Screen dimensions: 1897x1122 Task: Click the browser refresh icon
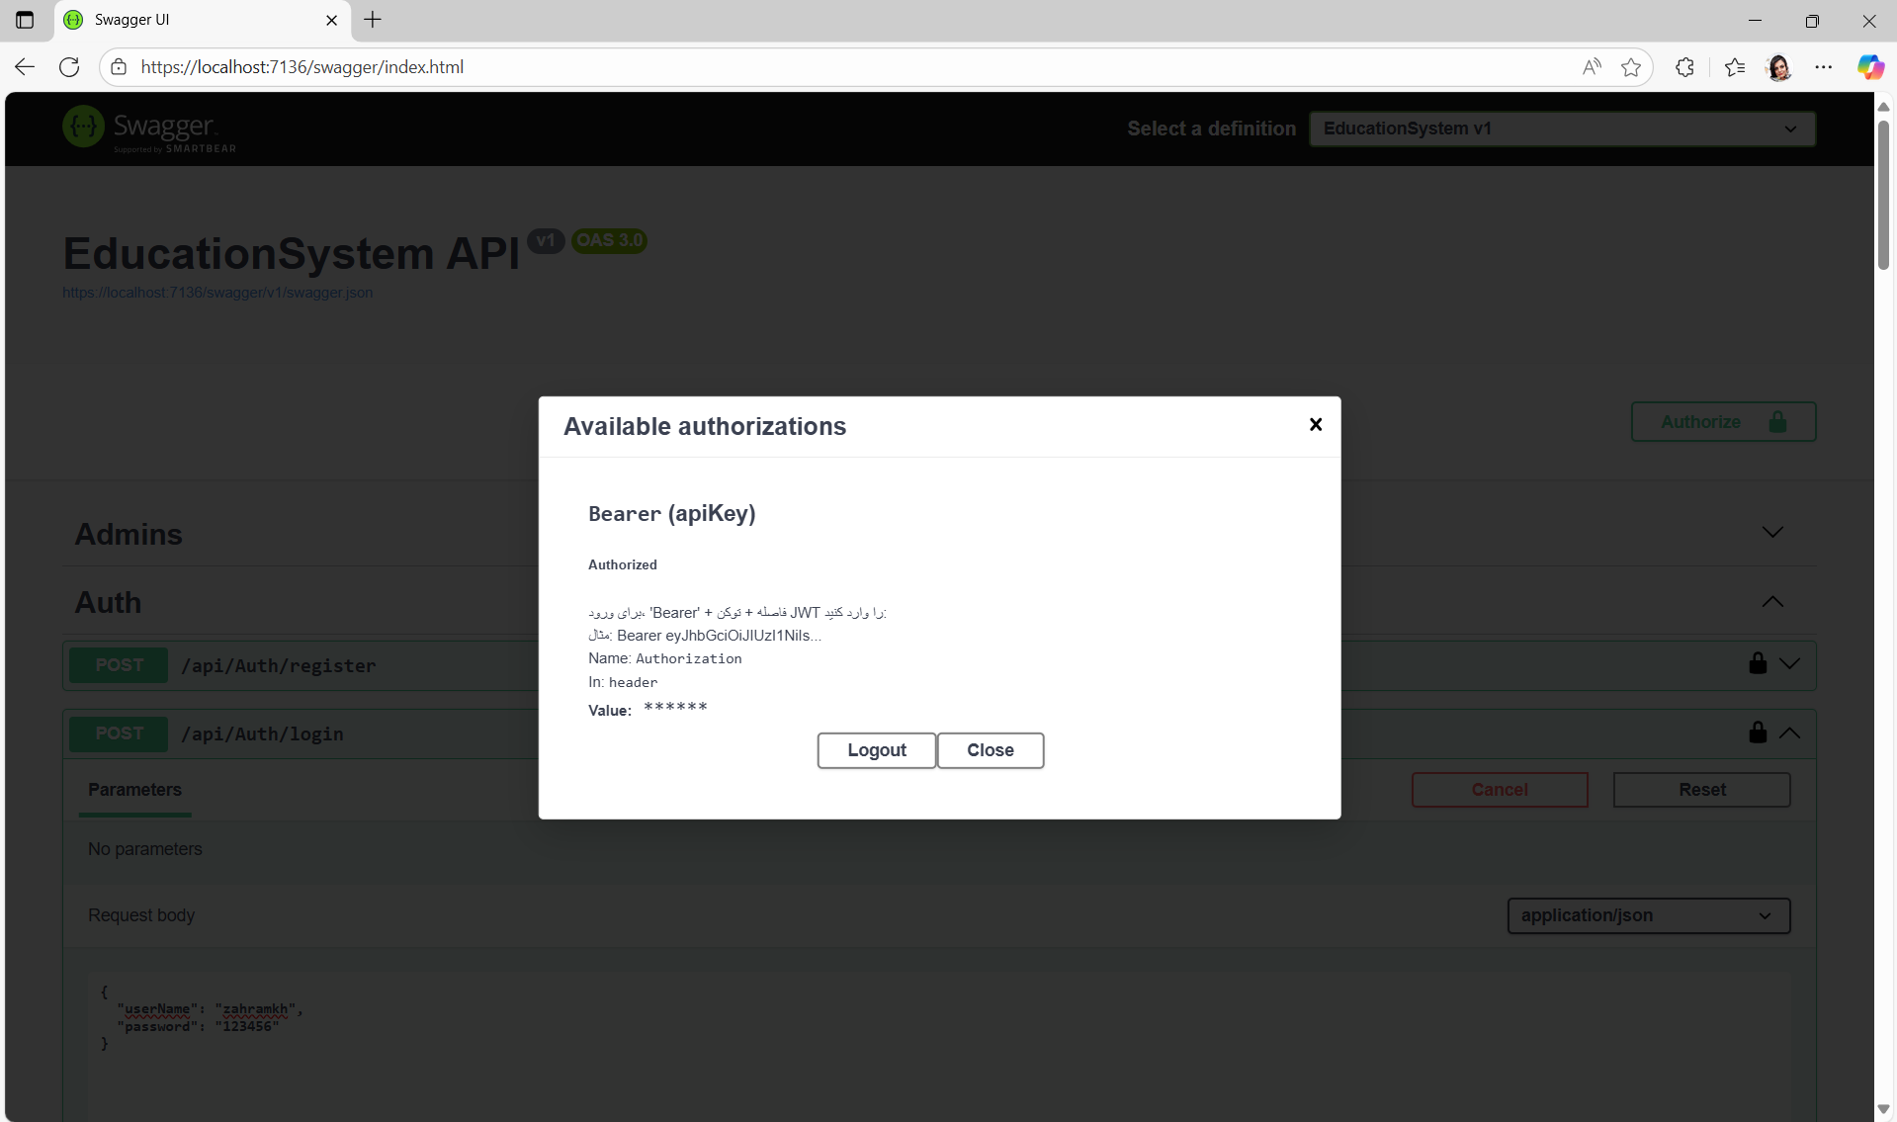tap(69, 67)
